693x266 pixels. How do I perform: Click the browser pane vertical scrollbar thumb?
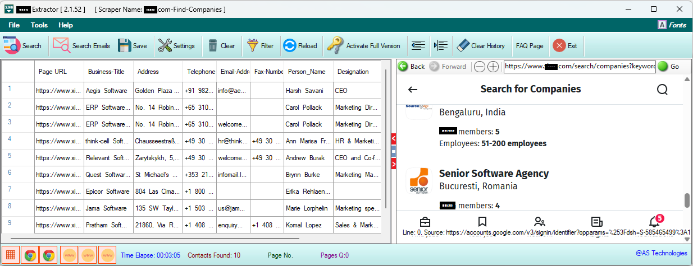(687, 200)
